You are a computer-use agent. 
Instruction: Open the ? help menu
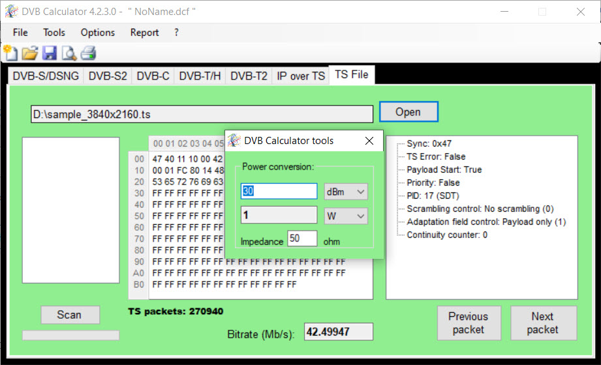(x=176, y=33)
